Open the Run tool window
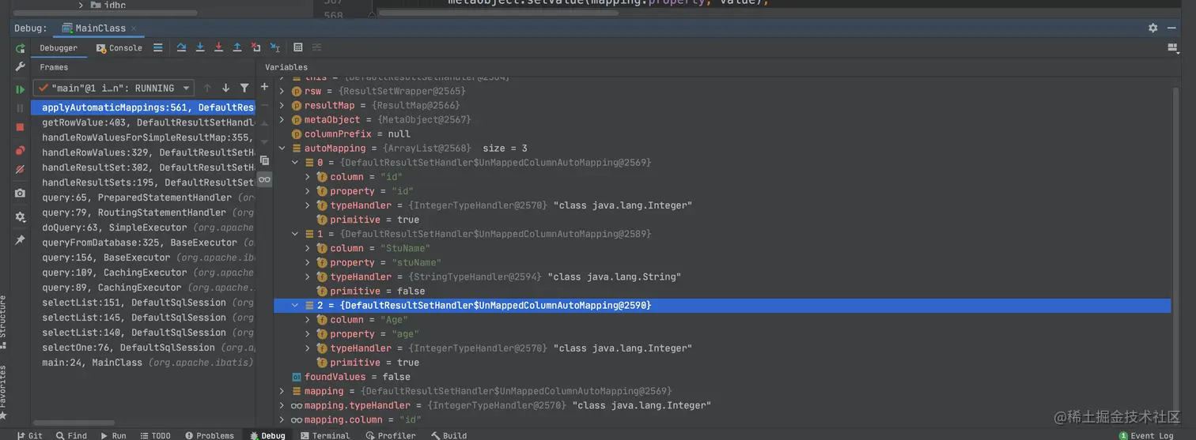 [x=112, y=435]
